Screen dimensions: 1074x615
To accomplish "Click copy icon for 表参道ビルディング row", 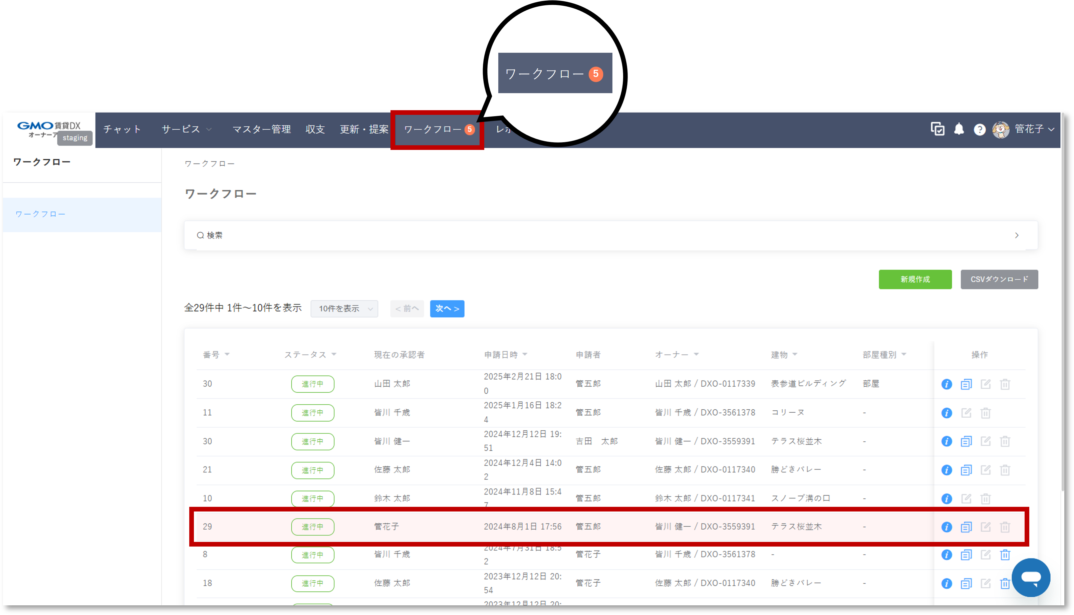I will click(966, 384).
